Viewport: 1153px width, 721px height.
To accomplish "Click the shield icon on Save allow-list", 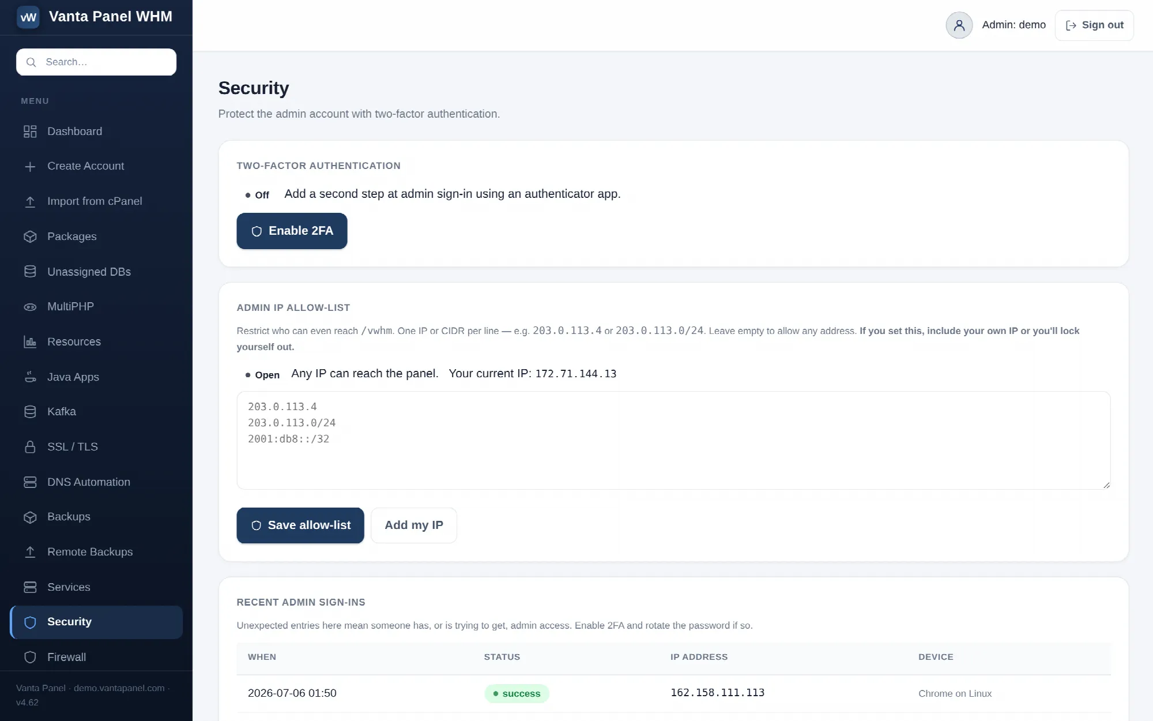I will [x=256, y=525].
